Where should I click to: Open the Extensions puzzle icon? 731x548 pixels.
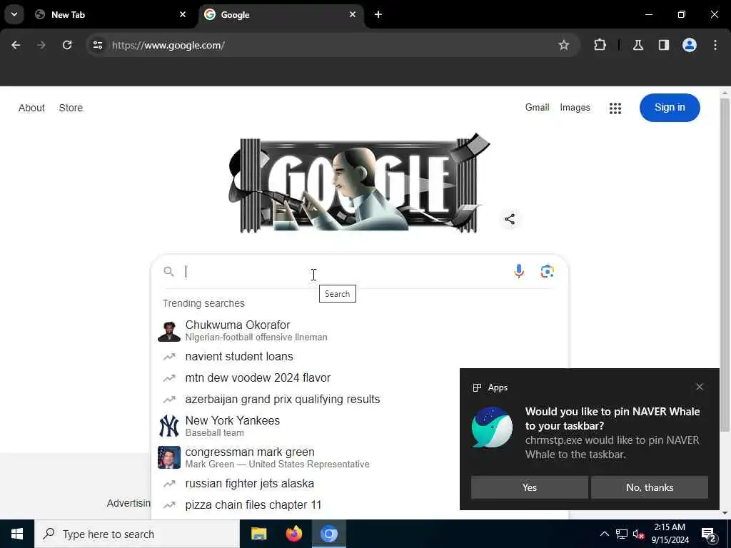pos(600,45)
